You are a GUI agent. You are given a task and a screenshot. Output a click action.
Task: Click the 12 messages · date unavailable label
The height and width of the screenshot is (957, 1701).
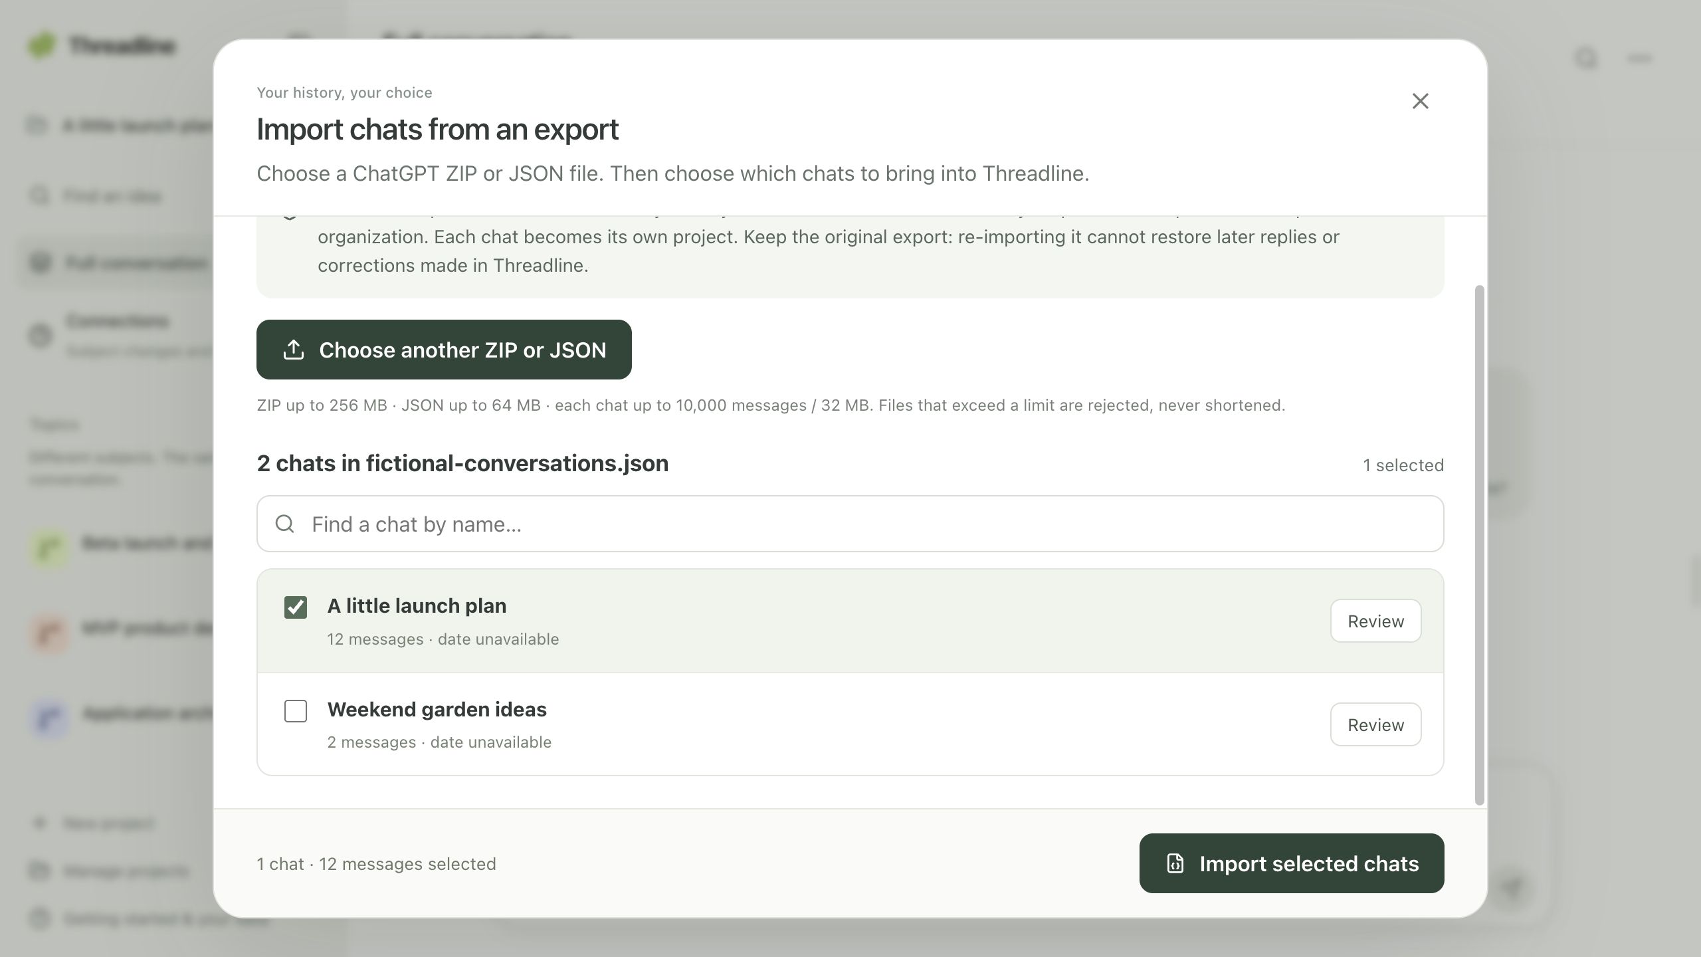(x=443, y=639)
